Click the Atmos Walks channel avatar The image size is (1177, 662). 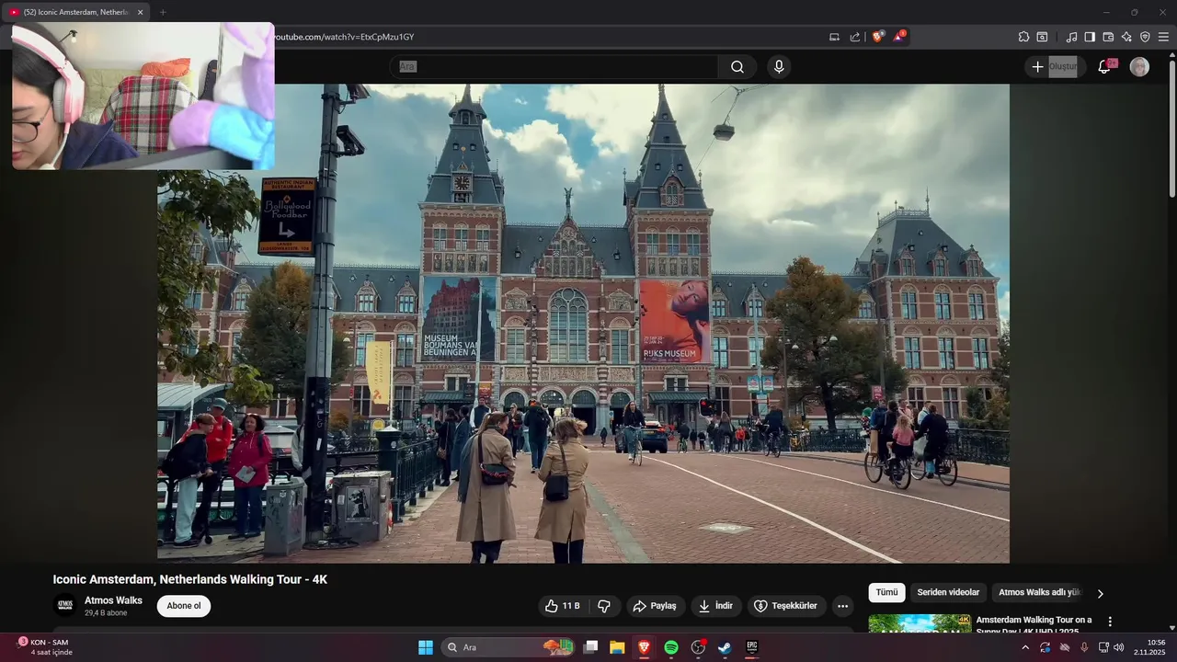(x=65, y=605)
